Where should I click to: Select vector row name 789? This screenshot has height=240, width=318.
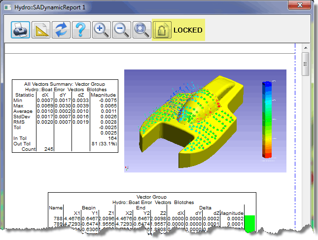coord(58,224)
